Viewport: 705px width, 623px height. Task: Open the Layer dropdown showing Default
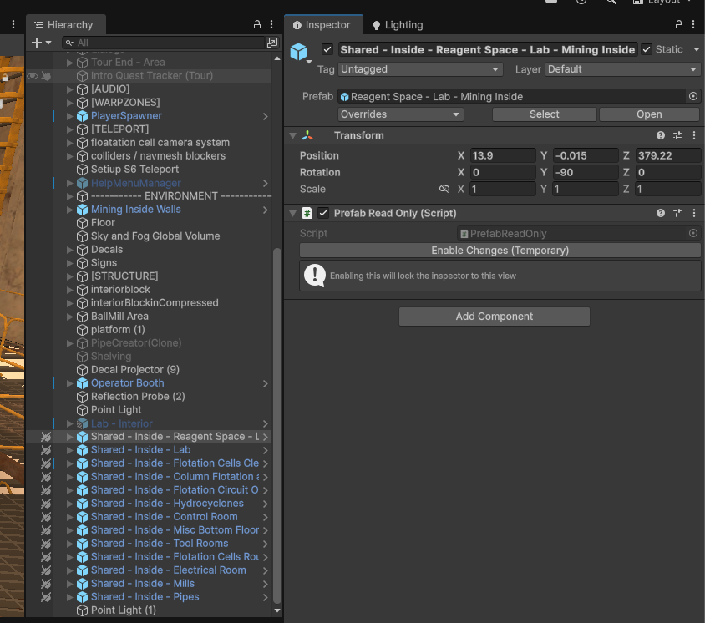coord(622,69)
